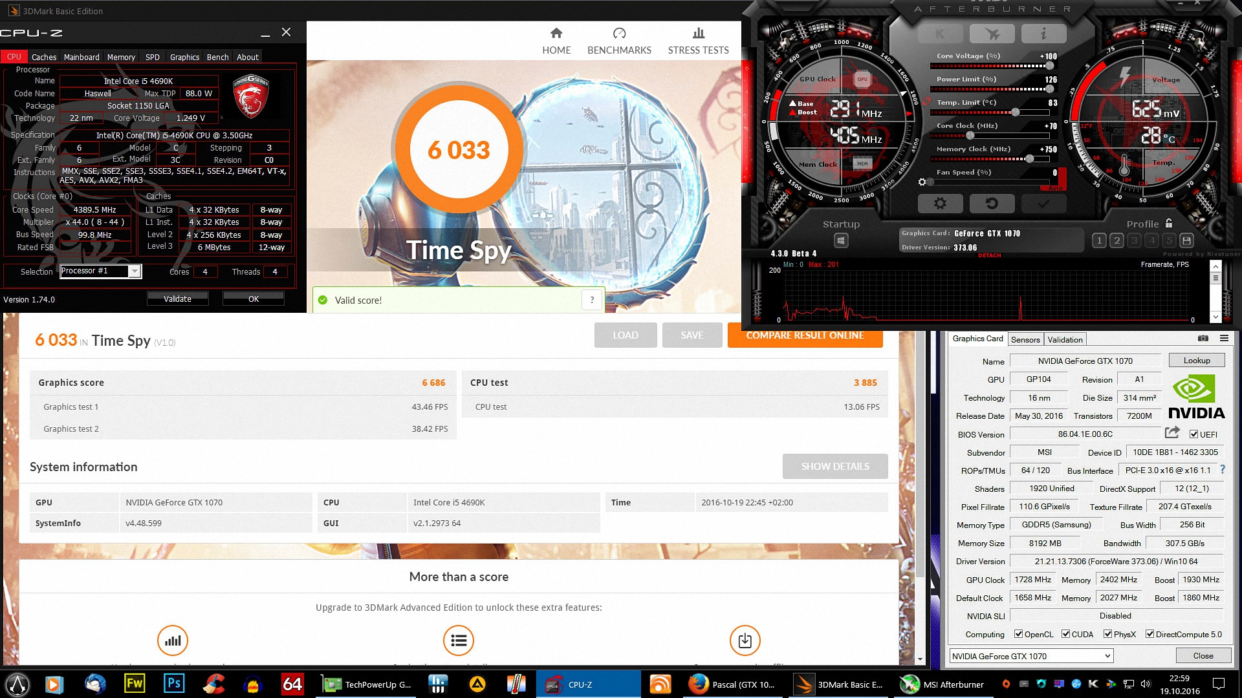This screenshot has width=1242, height=698.
Task: Save profile with floppy disk icon
Action: point(1186,241)
